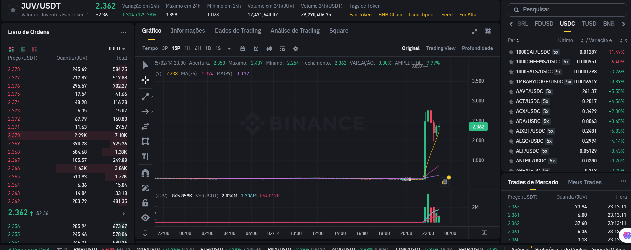Open chart settings gear
The height and width of the screenshot is (250, 631).
pyautogui.click(x=296, y=49)
